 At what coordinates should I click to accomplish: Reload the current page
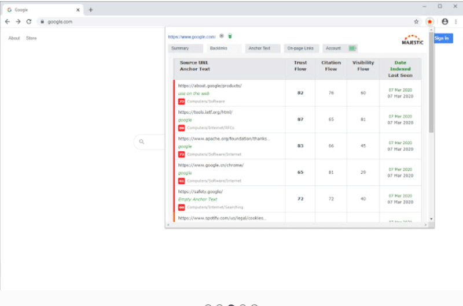pyautogui.click(x=28, y=21)
